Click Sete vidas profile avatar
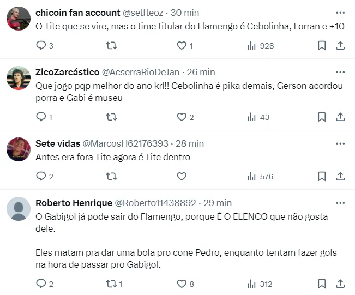Screen dimensions: 355x295 pos(18,149)
